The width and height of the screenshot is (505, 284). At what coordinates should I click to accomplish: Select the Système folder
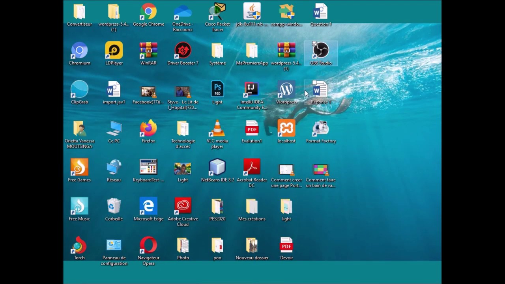(217, 50)
